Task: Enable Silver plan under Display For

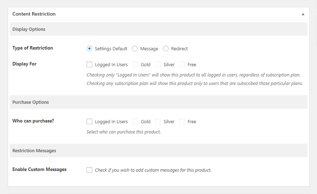Action: tap(158, 64)
